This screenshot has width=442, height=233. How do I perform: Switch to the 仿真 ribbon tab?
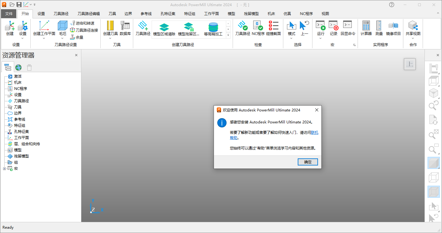287,14
